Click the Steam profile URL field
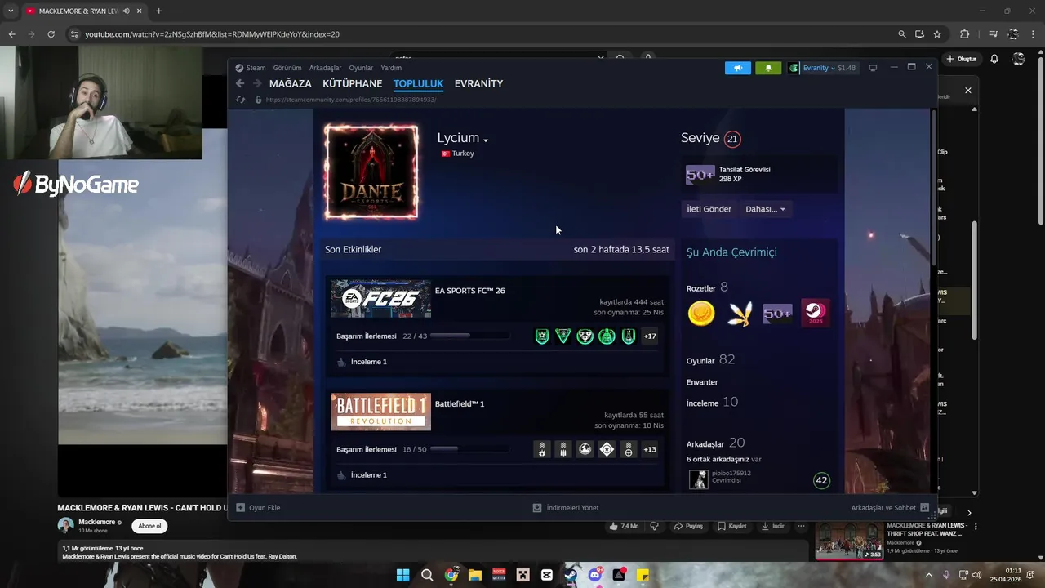Viewport: 1045px width, 588px height. [x=351, y=100]
